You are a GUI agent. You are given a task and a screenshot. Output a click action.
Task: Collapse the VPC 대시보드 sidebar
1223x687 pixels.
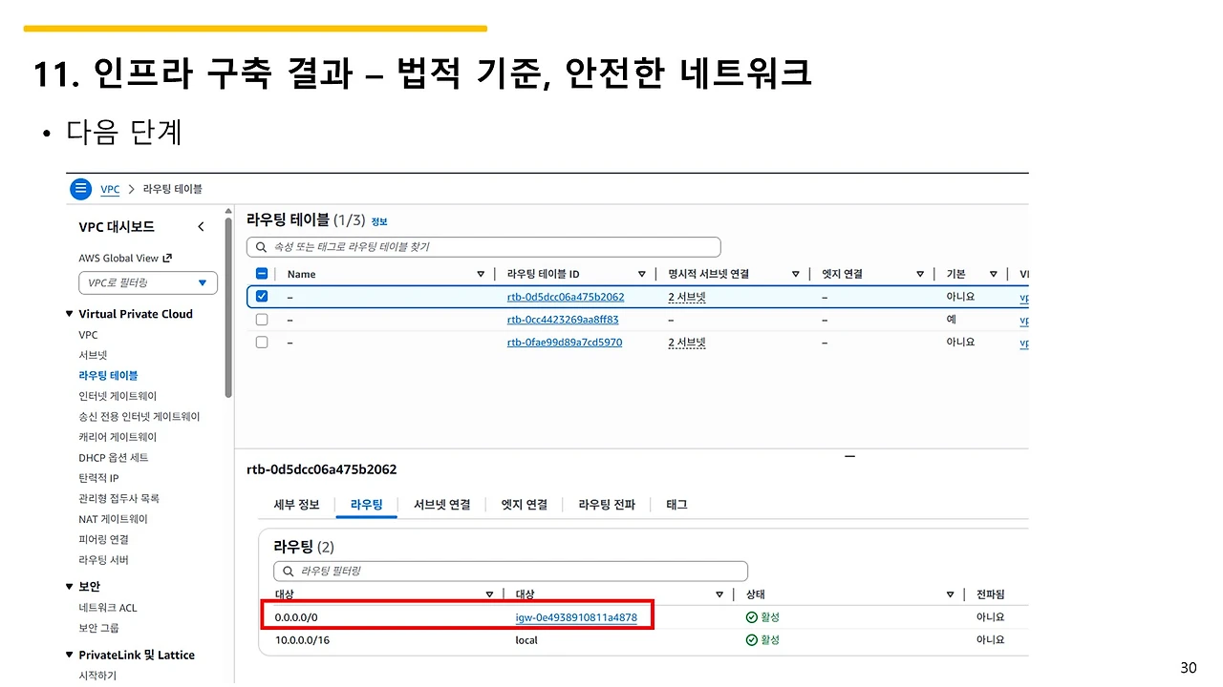click(x=201, y=226)
